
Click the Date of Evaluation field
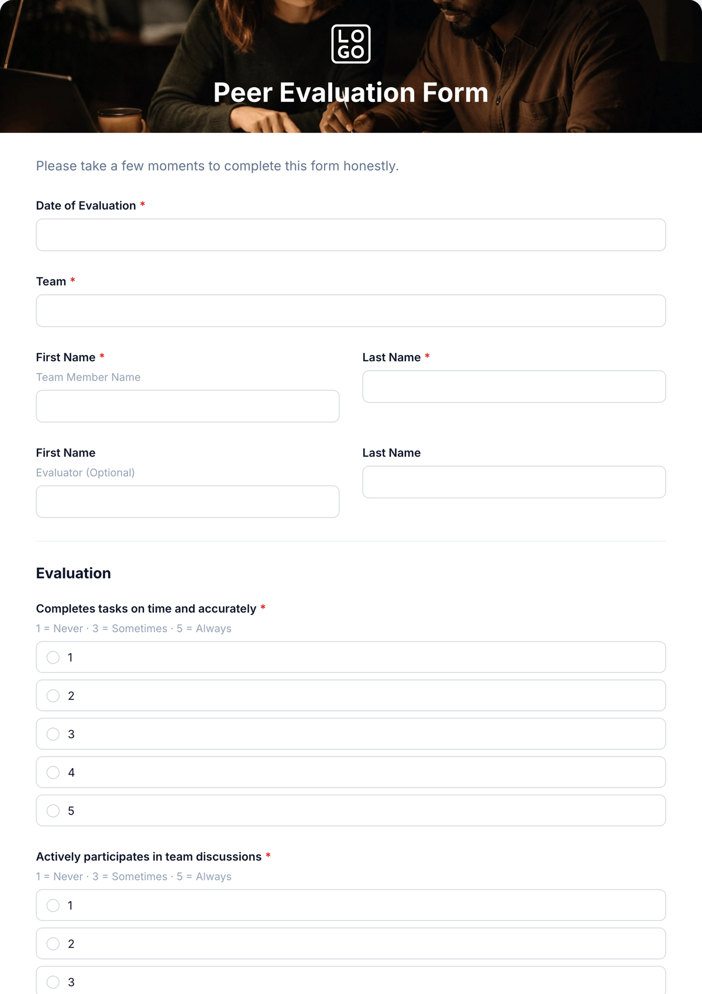pos(351,235)
